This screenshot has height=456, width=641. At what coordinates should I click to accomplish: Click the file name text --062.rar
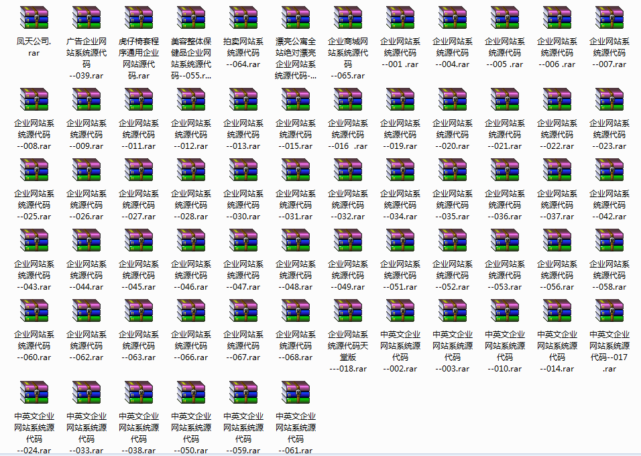click(x=86, y=357)
